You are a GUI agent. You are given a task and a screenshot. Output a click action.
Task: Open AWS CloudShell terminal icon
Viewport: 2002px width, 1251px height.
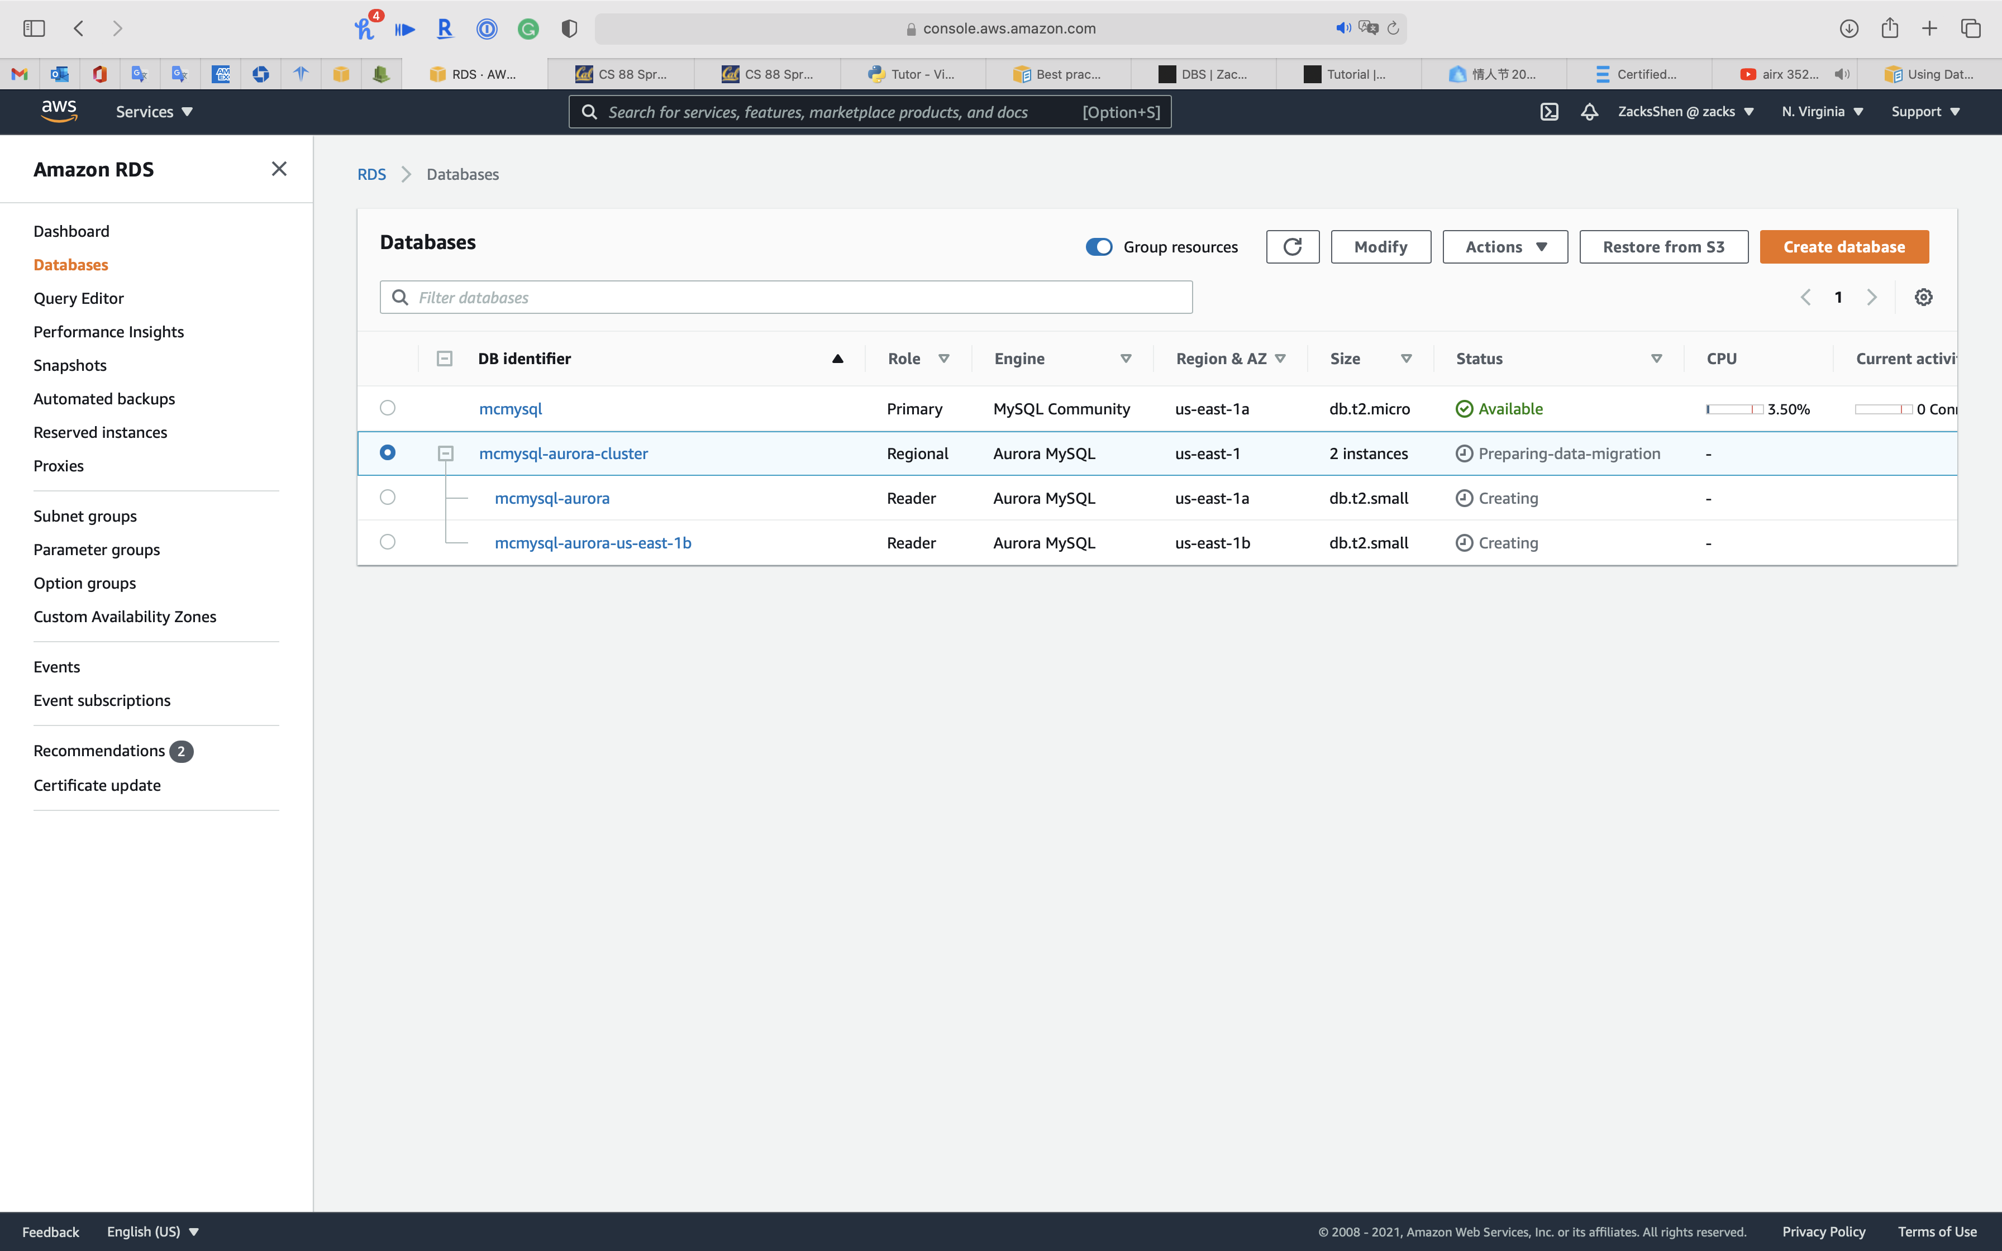pyautogui.click(x=1548, y=112)
